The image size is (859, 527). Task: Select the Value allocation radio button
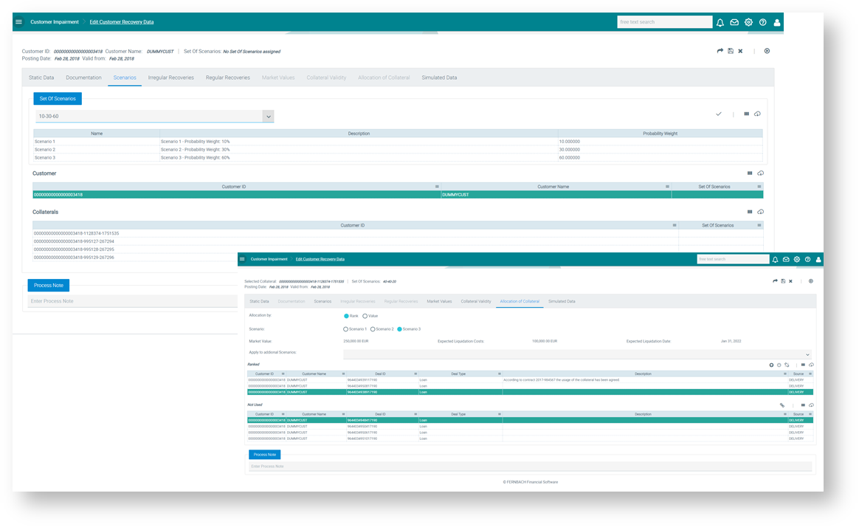[x=365, y=316]
